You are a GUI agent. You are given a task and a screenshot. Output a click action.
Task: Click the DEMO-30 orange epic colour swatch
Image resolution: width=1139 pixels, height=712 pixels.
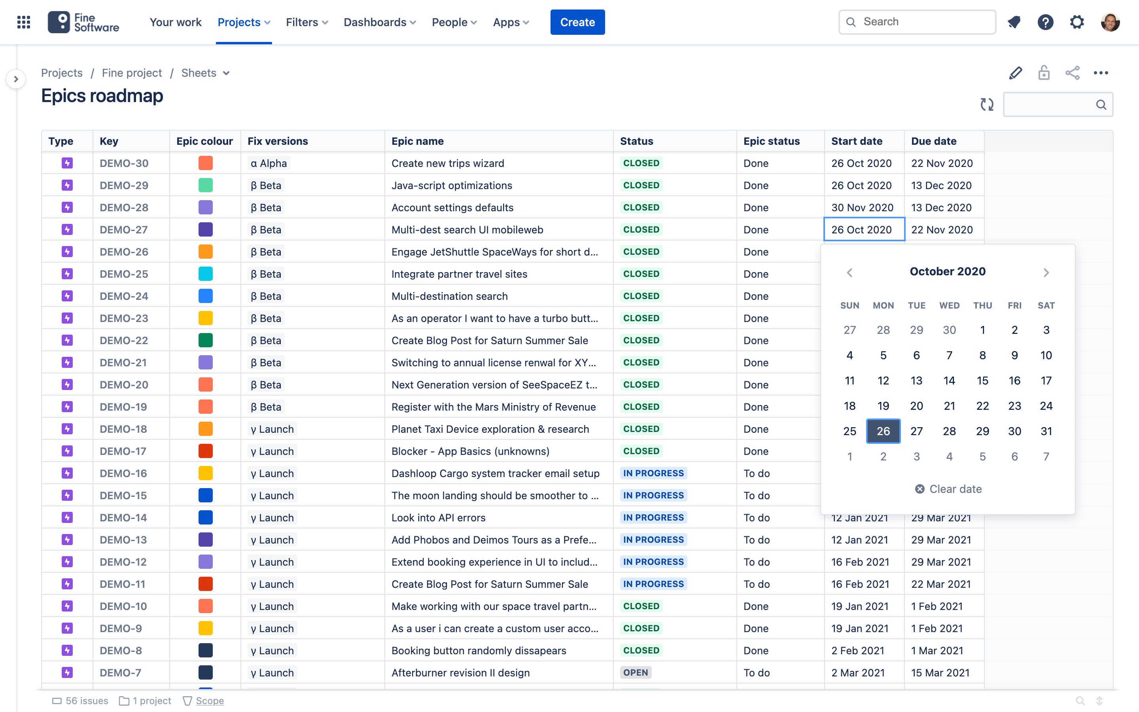pos(205,163)
